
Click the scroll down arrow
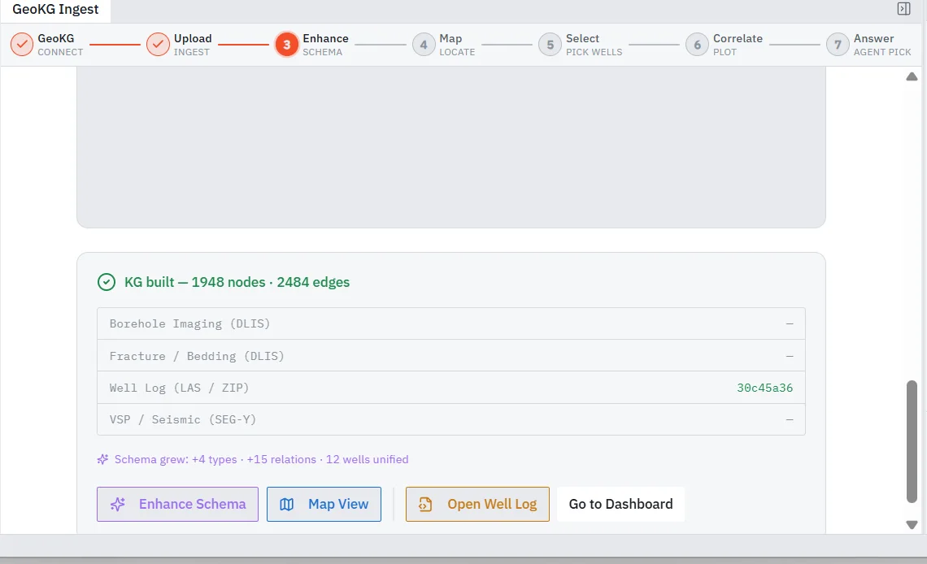912,524
